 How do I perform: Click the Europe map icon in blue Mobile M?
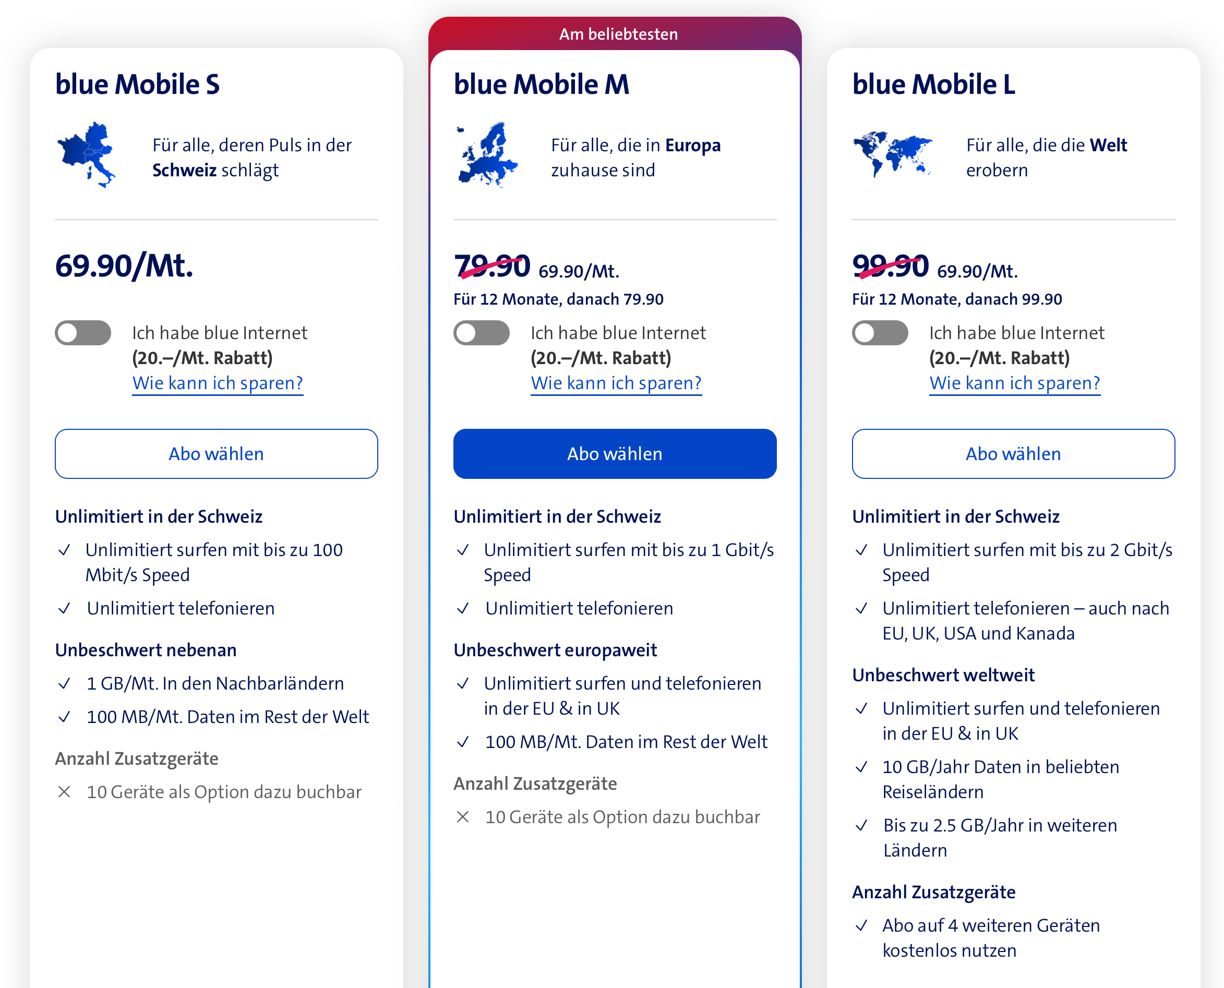[x=487, y=154]
